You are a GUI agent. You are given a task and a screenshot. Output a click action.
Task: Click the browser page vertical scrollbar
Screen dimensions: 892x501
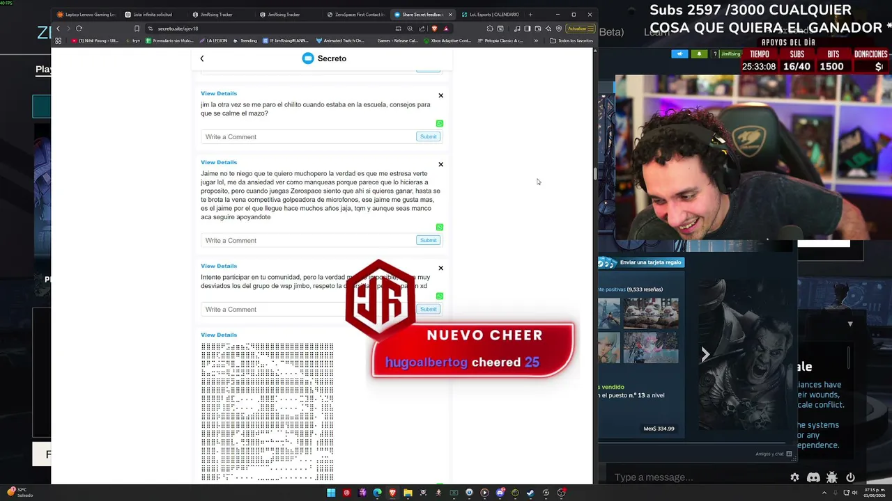pos(594,174)
